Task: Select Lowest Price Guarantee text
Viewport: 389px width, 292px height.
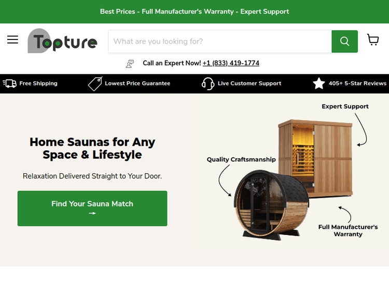Action: tap(137, 84)
